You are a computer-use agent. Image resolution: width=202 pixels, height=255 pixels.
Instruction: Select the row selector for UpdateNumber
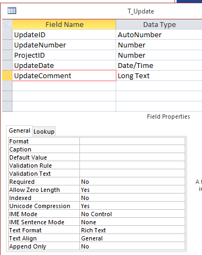7,45
